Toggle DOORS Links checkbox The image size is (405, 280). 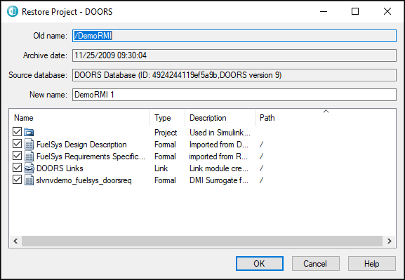(17, 167)
